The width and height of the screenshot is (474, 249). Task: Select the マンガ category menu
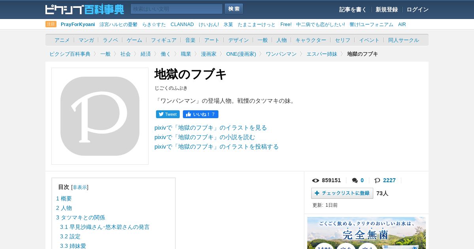tap(86, 40)
